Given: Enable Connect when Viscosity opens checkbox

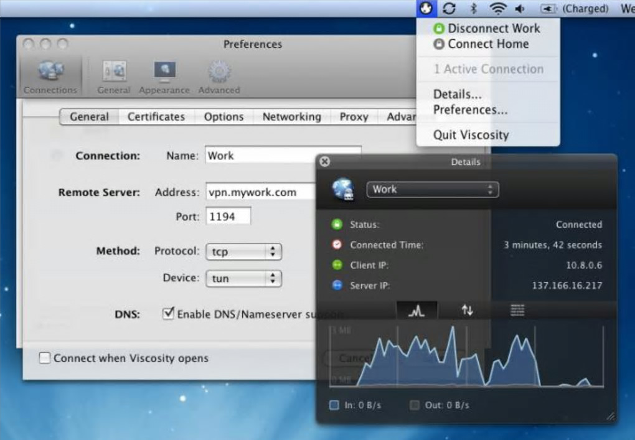Looking at the screenshot, I should (45, 358).
